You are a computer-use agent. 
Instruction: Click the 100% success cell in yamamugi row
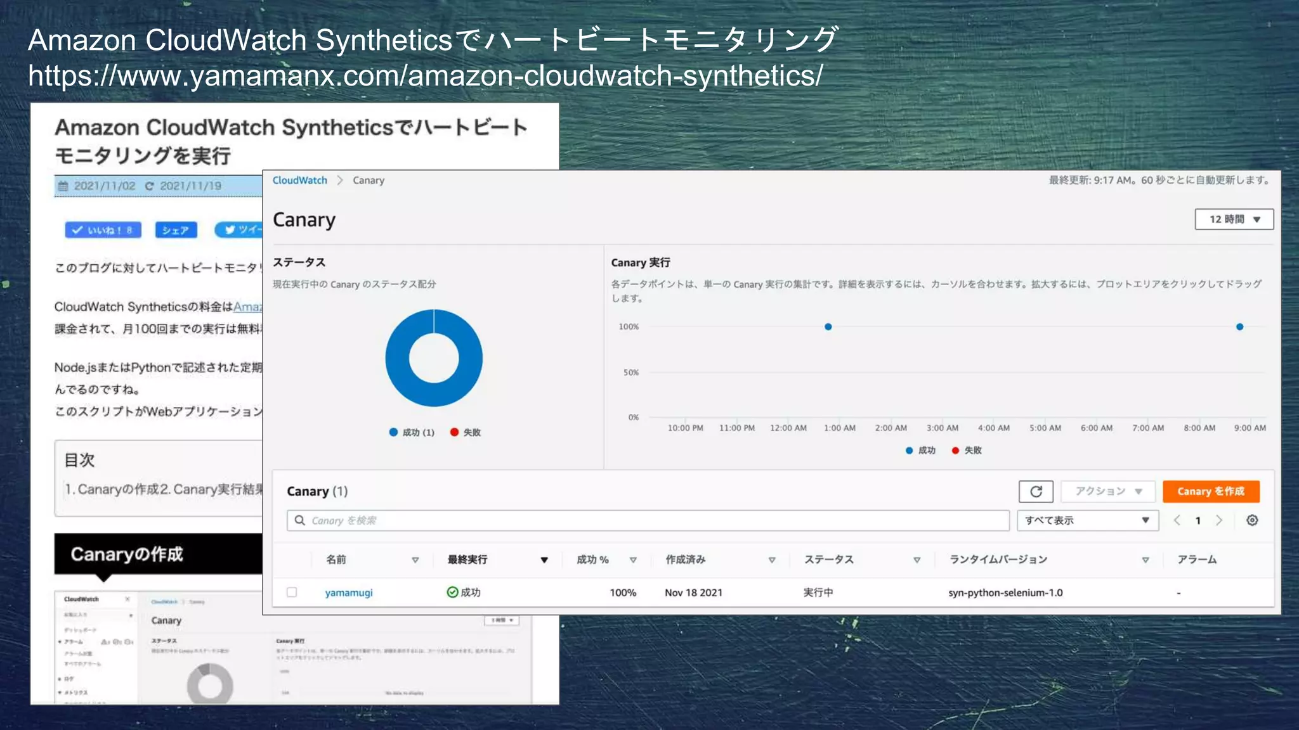623,592
